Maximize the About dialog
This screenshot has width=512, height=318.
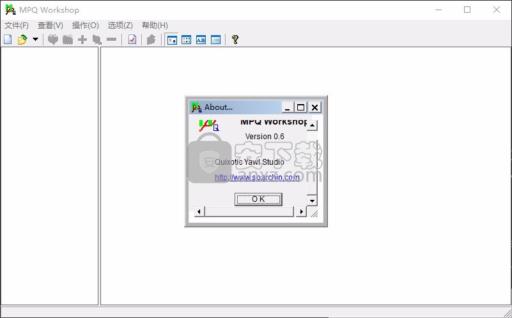click(x=300, y=107)
